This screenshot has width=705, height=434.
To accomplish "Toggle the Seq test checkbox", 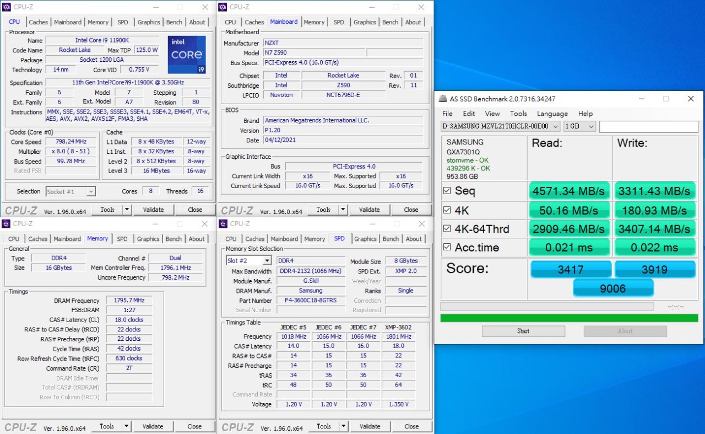I will tap(447, 191).
